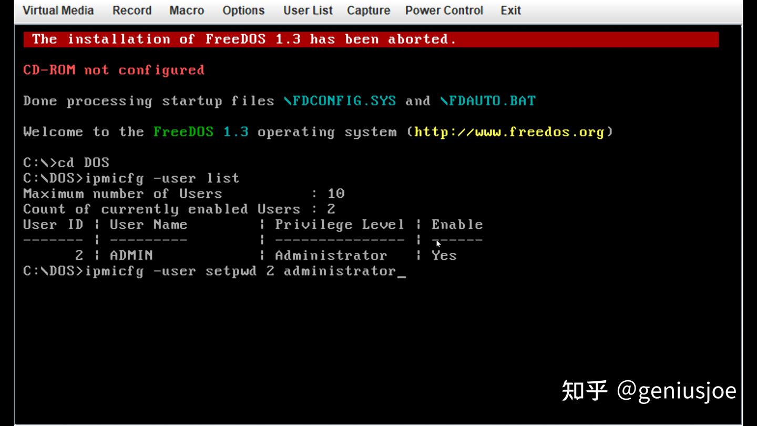Open the Record menu
Viewport: 757px width, 426px height.
point(132,11)
